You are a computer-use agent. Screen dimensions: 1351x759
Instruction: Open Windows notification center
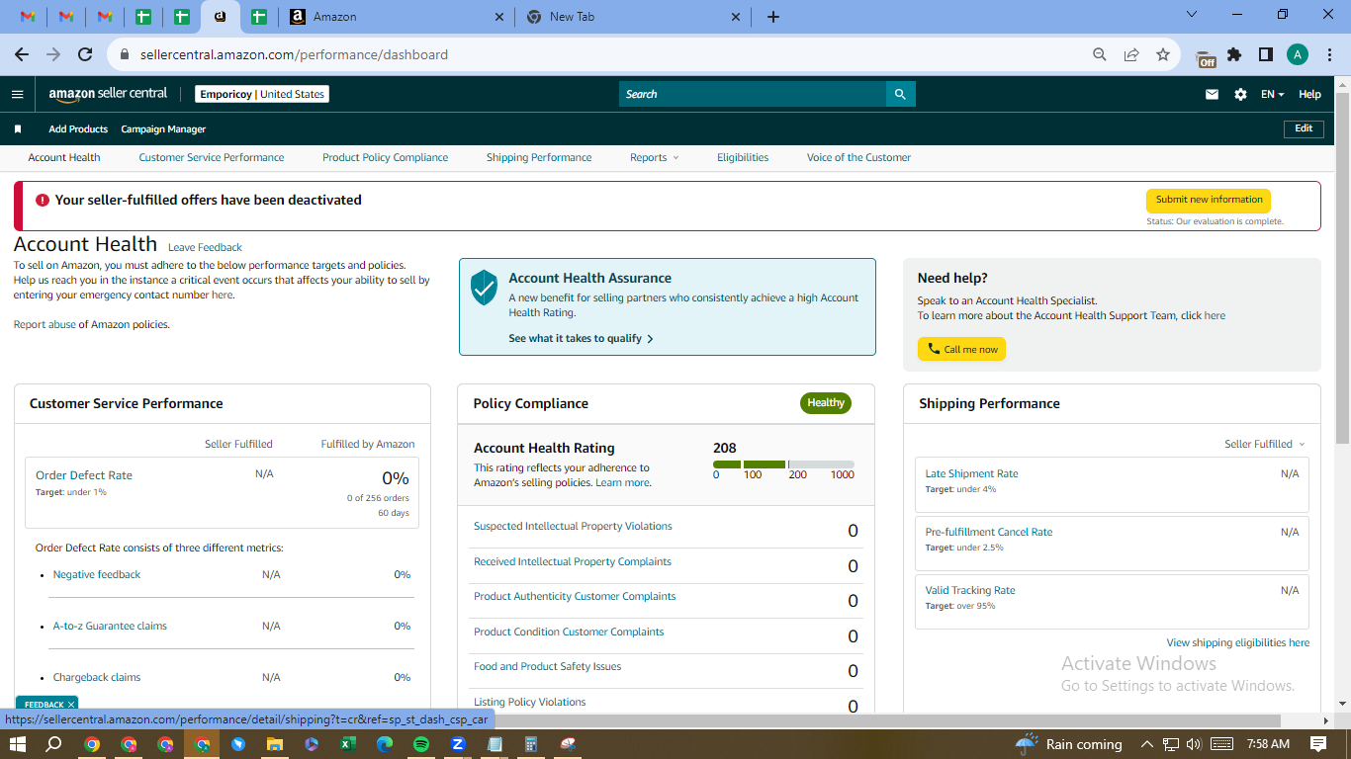tap(1318, 743)
